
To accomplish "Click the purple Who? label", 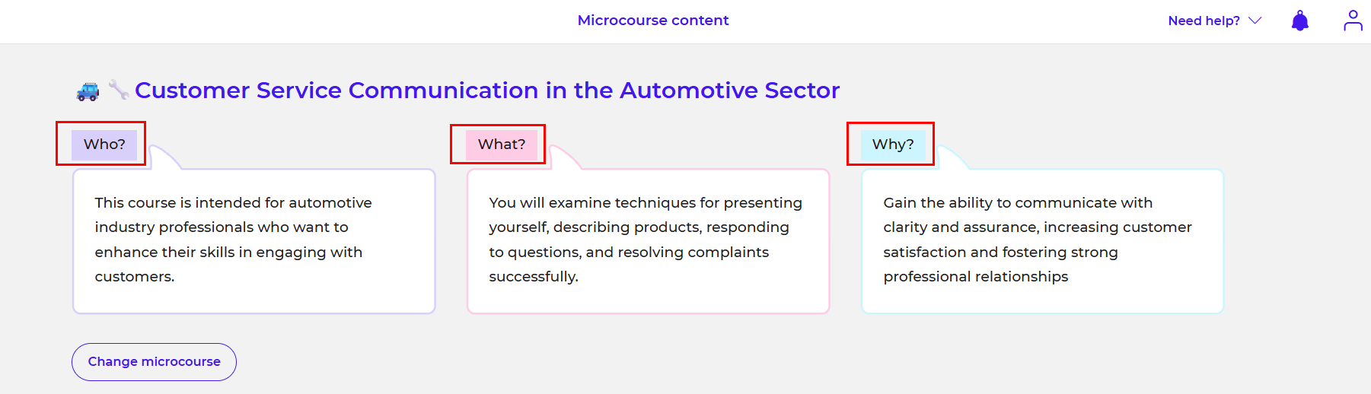I will tap(104, 145).
